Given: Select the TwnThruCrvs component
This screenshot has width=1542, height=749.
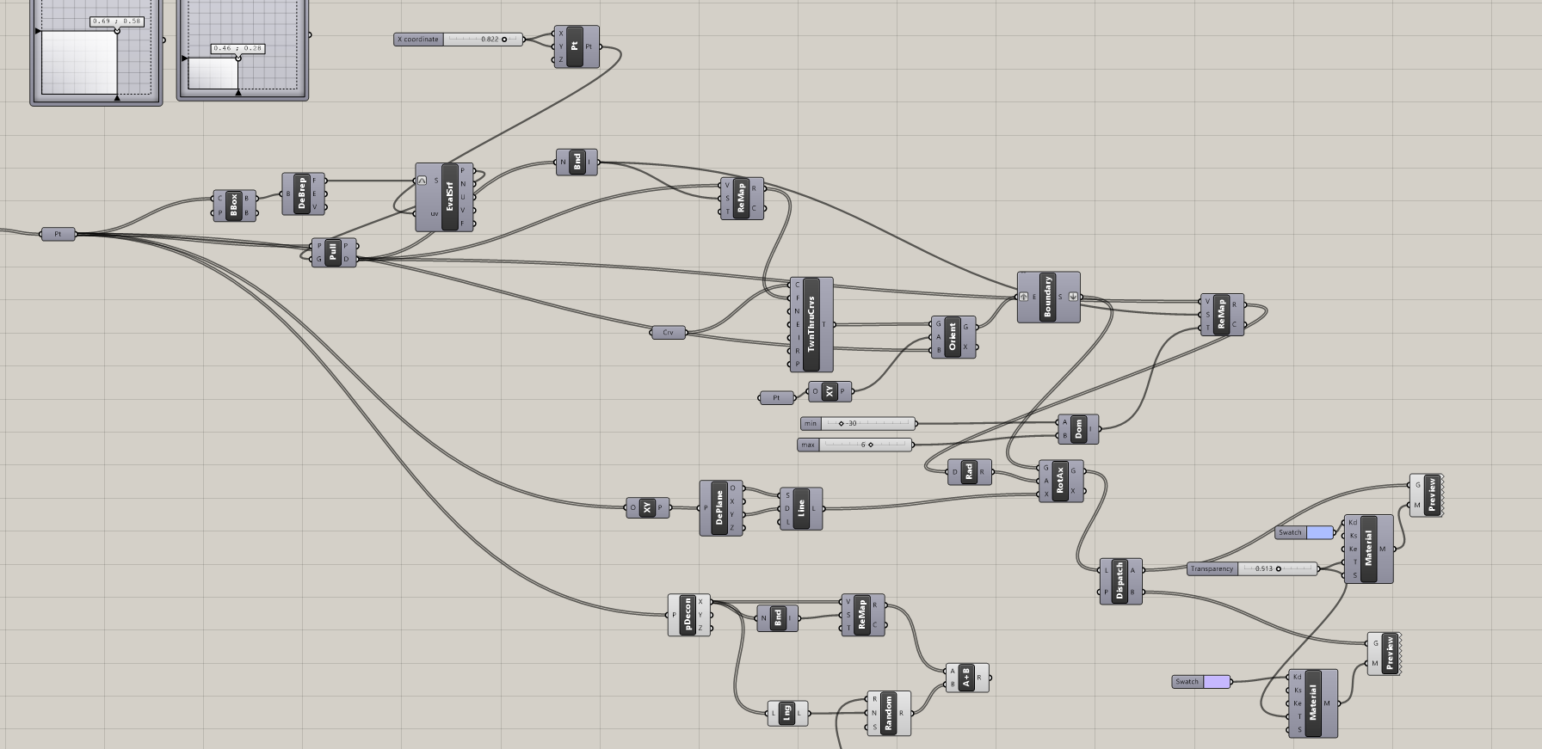Looking at the screenshot, I should pos(811,324).
